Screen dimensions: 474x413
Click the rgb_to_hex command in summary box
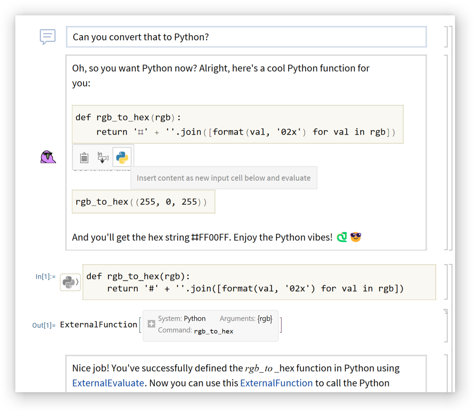point(214,331)
